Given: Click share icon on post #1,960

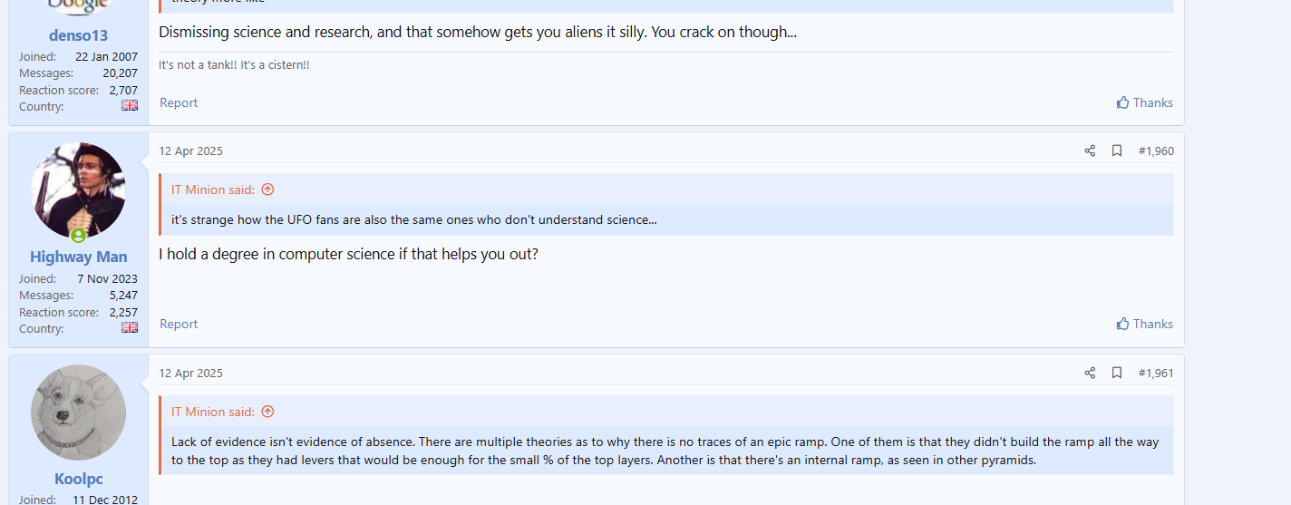Looking at the screenshot, I should click(1090, 151).
